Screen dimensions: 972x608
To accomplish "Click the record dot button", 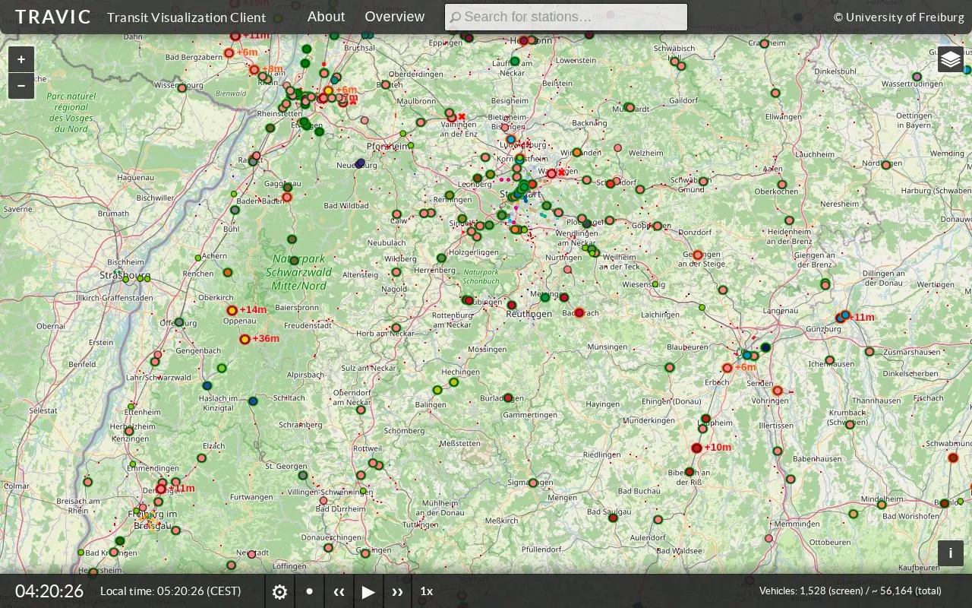I will (309, 591).
